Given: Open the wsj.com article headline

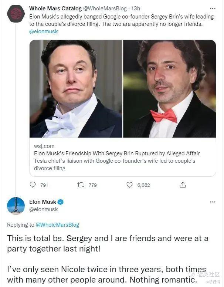Looking at the screenshot, I should 117,153.
